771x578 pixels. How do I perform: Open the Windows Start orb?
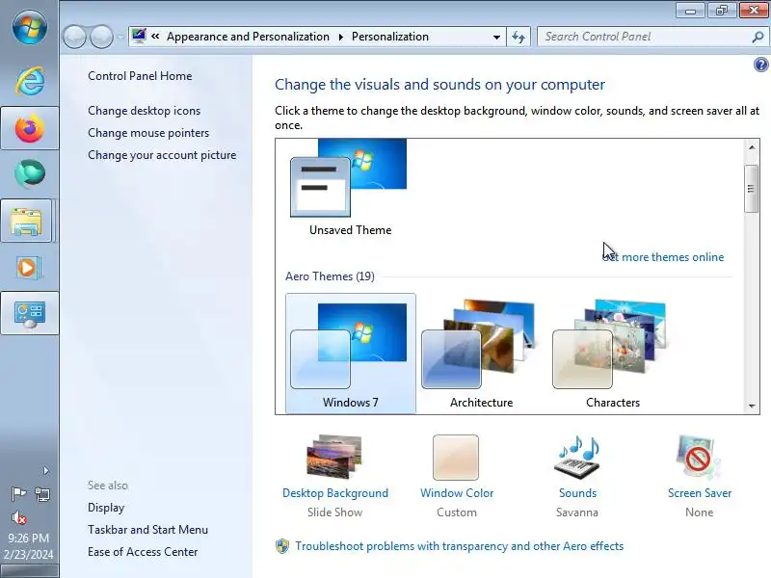pos(30,28)
